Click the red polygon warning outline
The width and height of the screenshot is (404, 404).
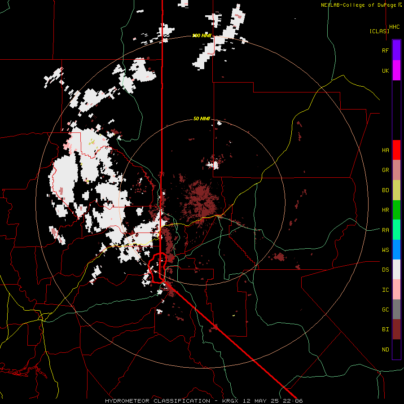click(x=158, y=268)
